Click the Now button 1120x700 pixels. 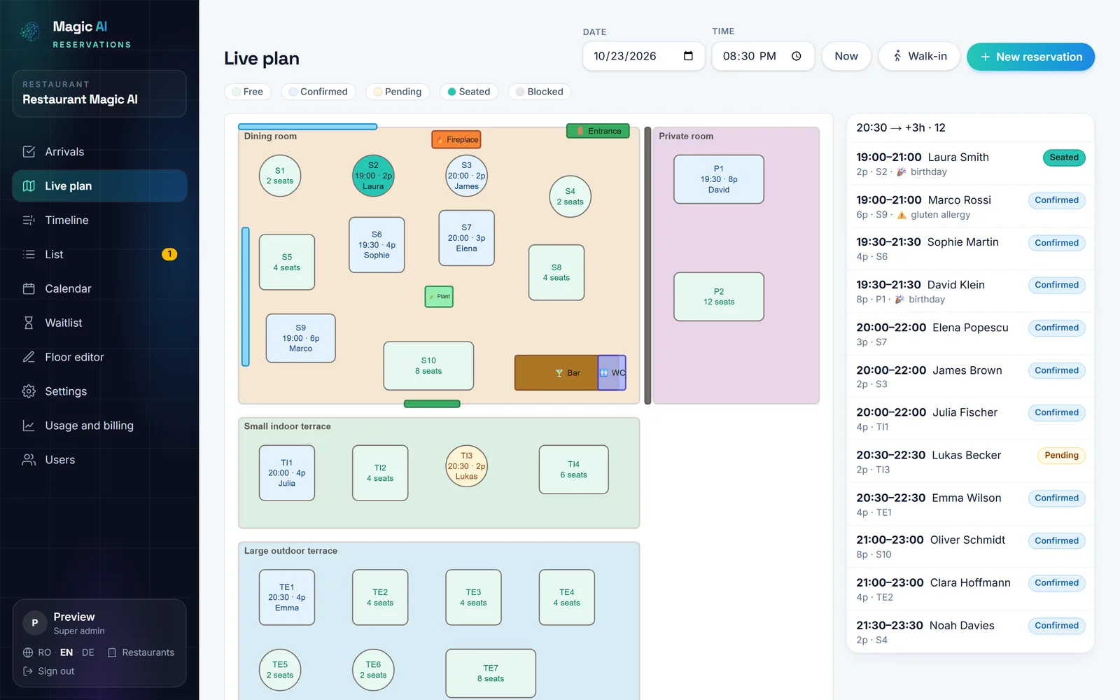click(846, 57)
